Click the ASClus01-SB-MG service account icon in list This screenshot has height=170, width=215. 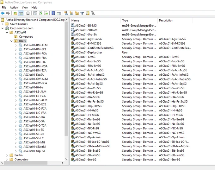point(73,25)
